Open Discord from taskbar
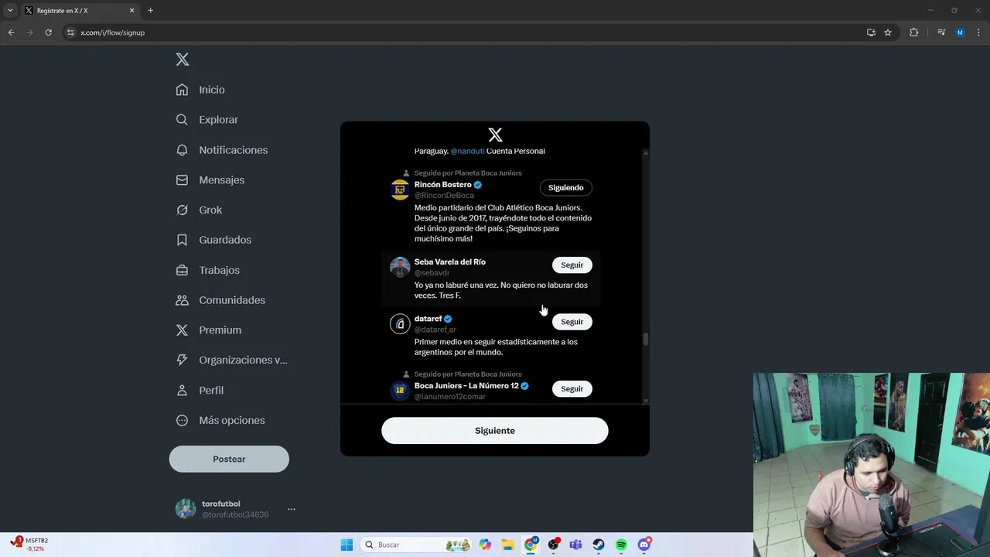Image resolution: width=990 pixels, height=557 pixels. [x=644, y=545]
